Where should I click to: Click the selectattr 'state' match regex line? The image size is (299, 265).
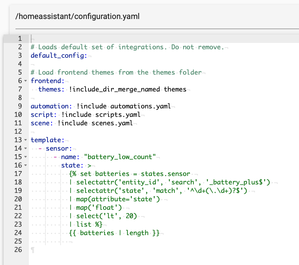tap(158, 191)
